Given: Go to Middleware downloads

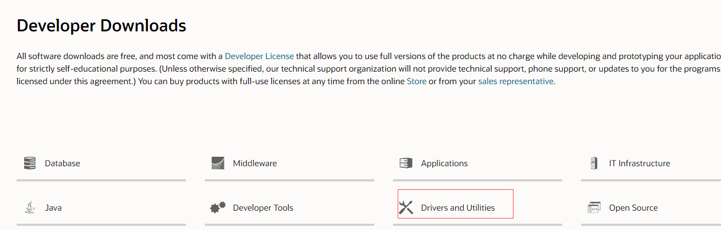Looking at the screenshot, I should tap(255, 163).
